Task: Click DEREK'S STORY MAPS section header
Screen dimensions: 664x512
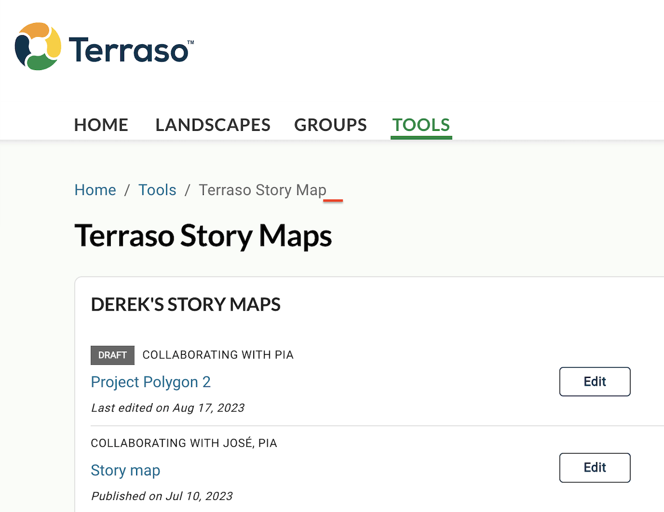Action: click(186, 304)
